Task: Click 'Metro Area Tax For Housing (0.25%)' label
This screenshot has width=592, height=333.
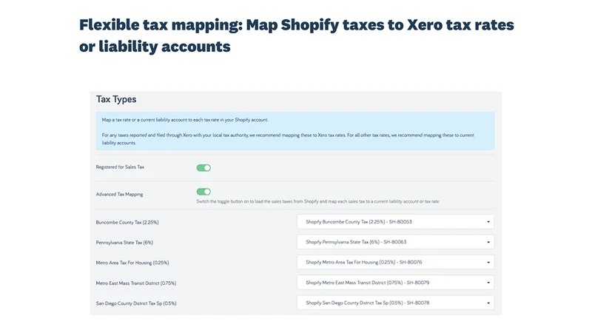Action: 132,263
